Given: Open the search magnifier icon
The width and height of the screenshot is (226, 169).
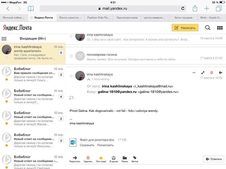Looking at the screenshot, I should pos(208,28).
